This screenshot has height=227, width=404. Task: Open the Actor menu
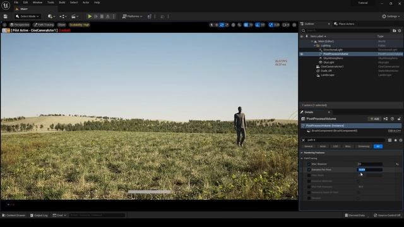point(86,3)
